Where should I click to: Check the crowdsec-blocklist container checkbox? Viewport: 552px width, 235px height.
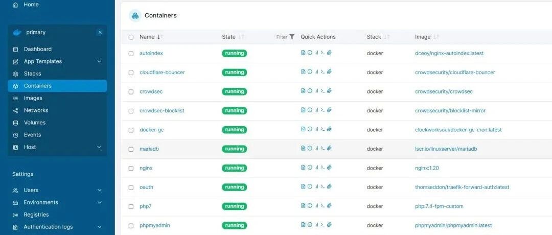click(131, 111)
